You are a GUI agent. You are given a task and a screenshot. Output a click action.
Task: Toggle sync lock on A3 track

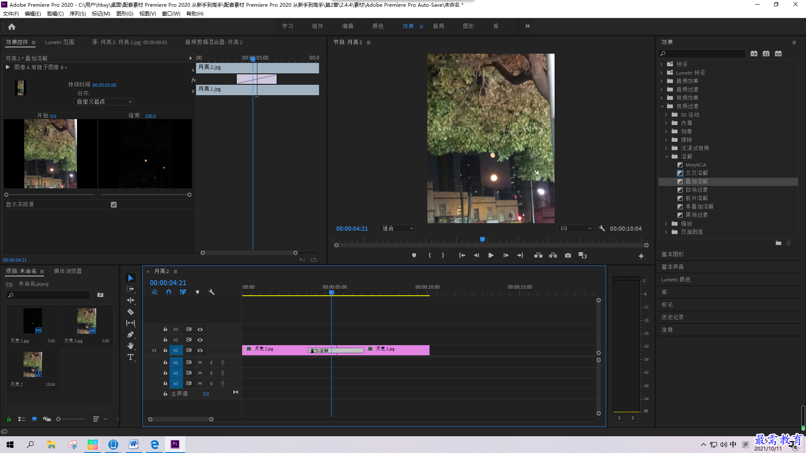click(x=188, y=383)
